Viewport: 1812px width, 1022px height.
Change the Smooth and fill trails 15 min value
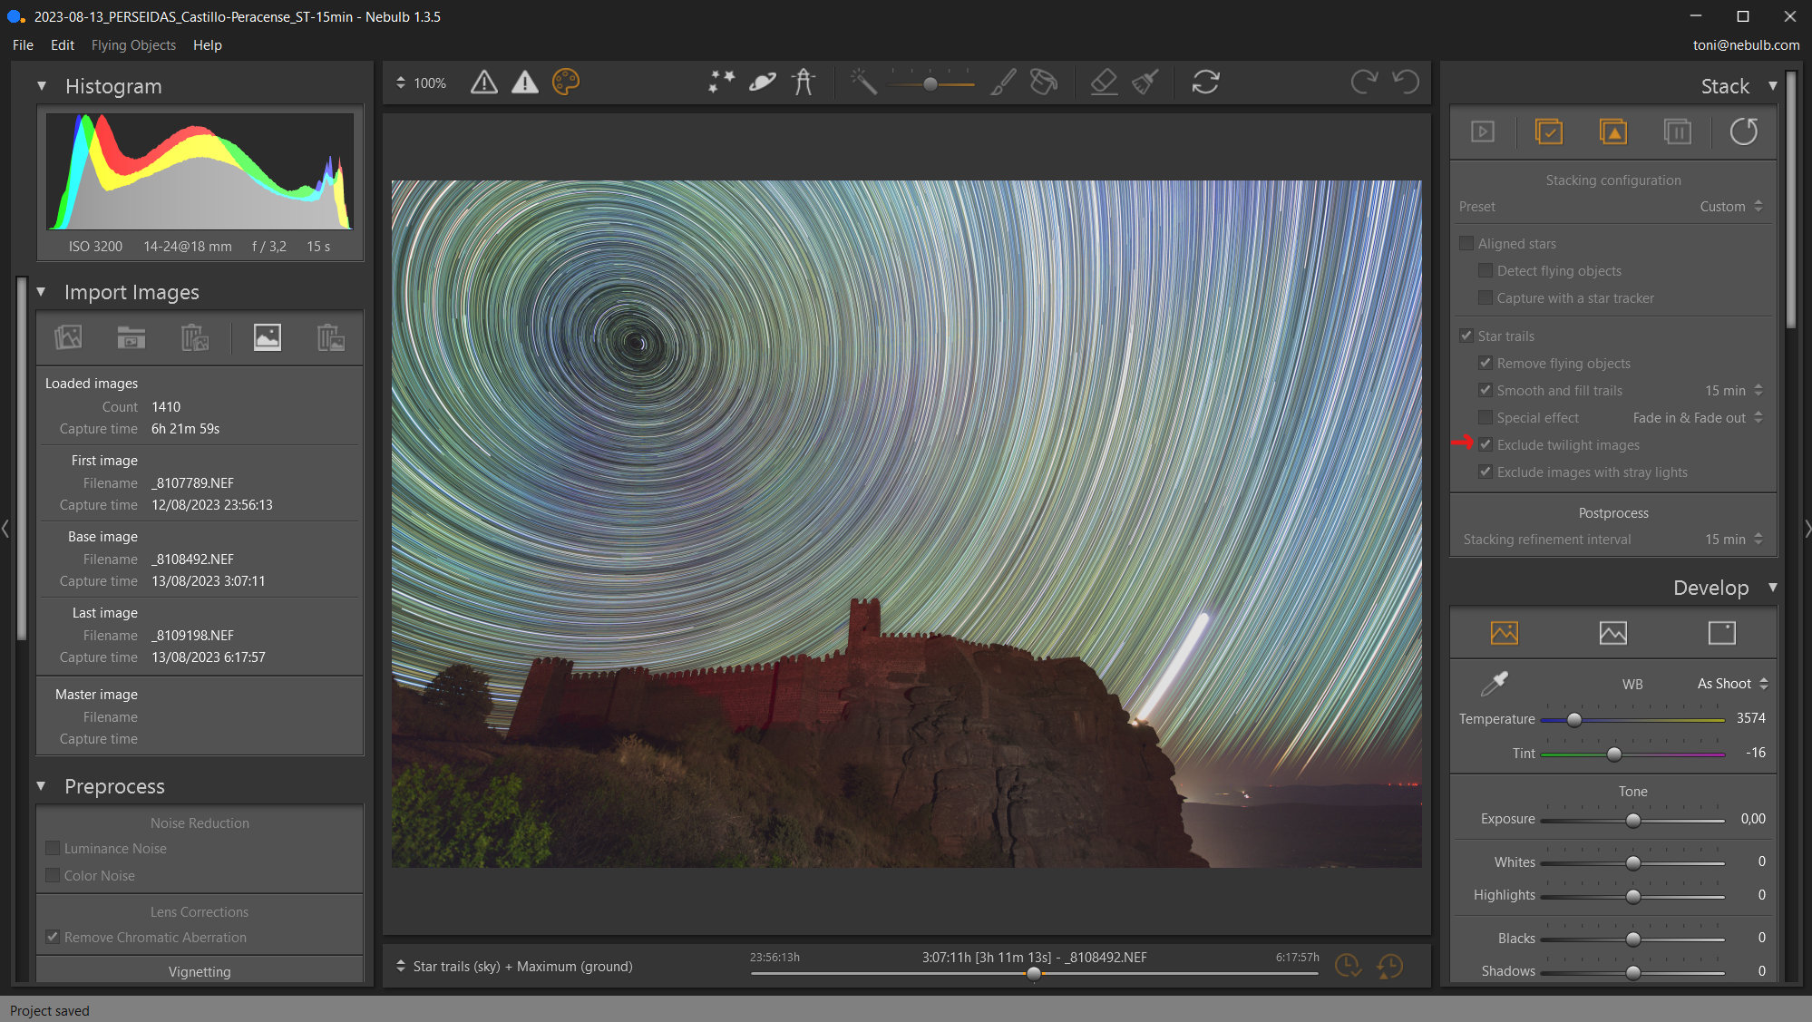tap(1733, 390)
